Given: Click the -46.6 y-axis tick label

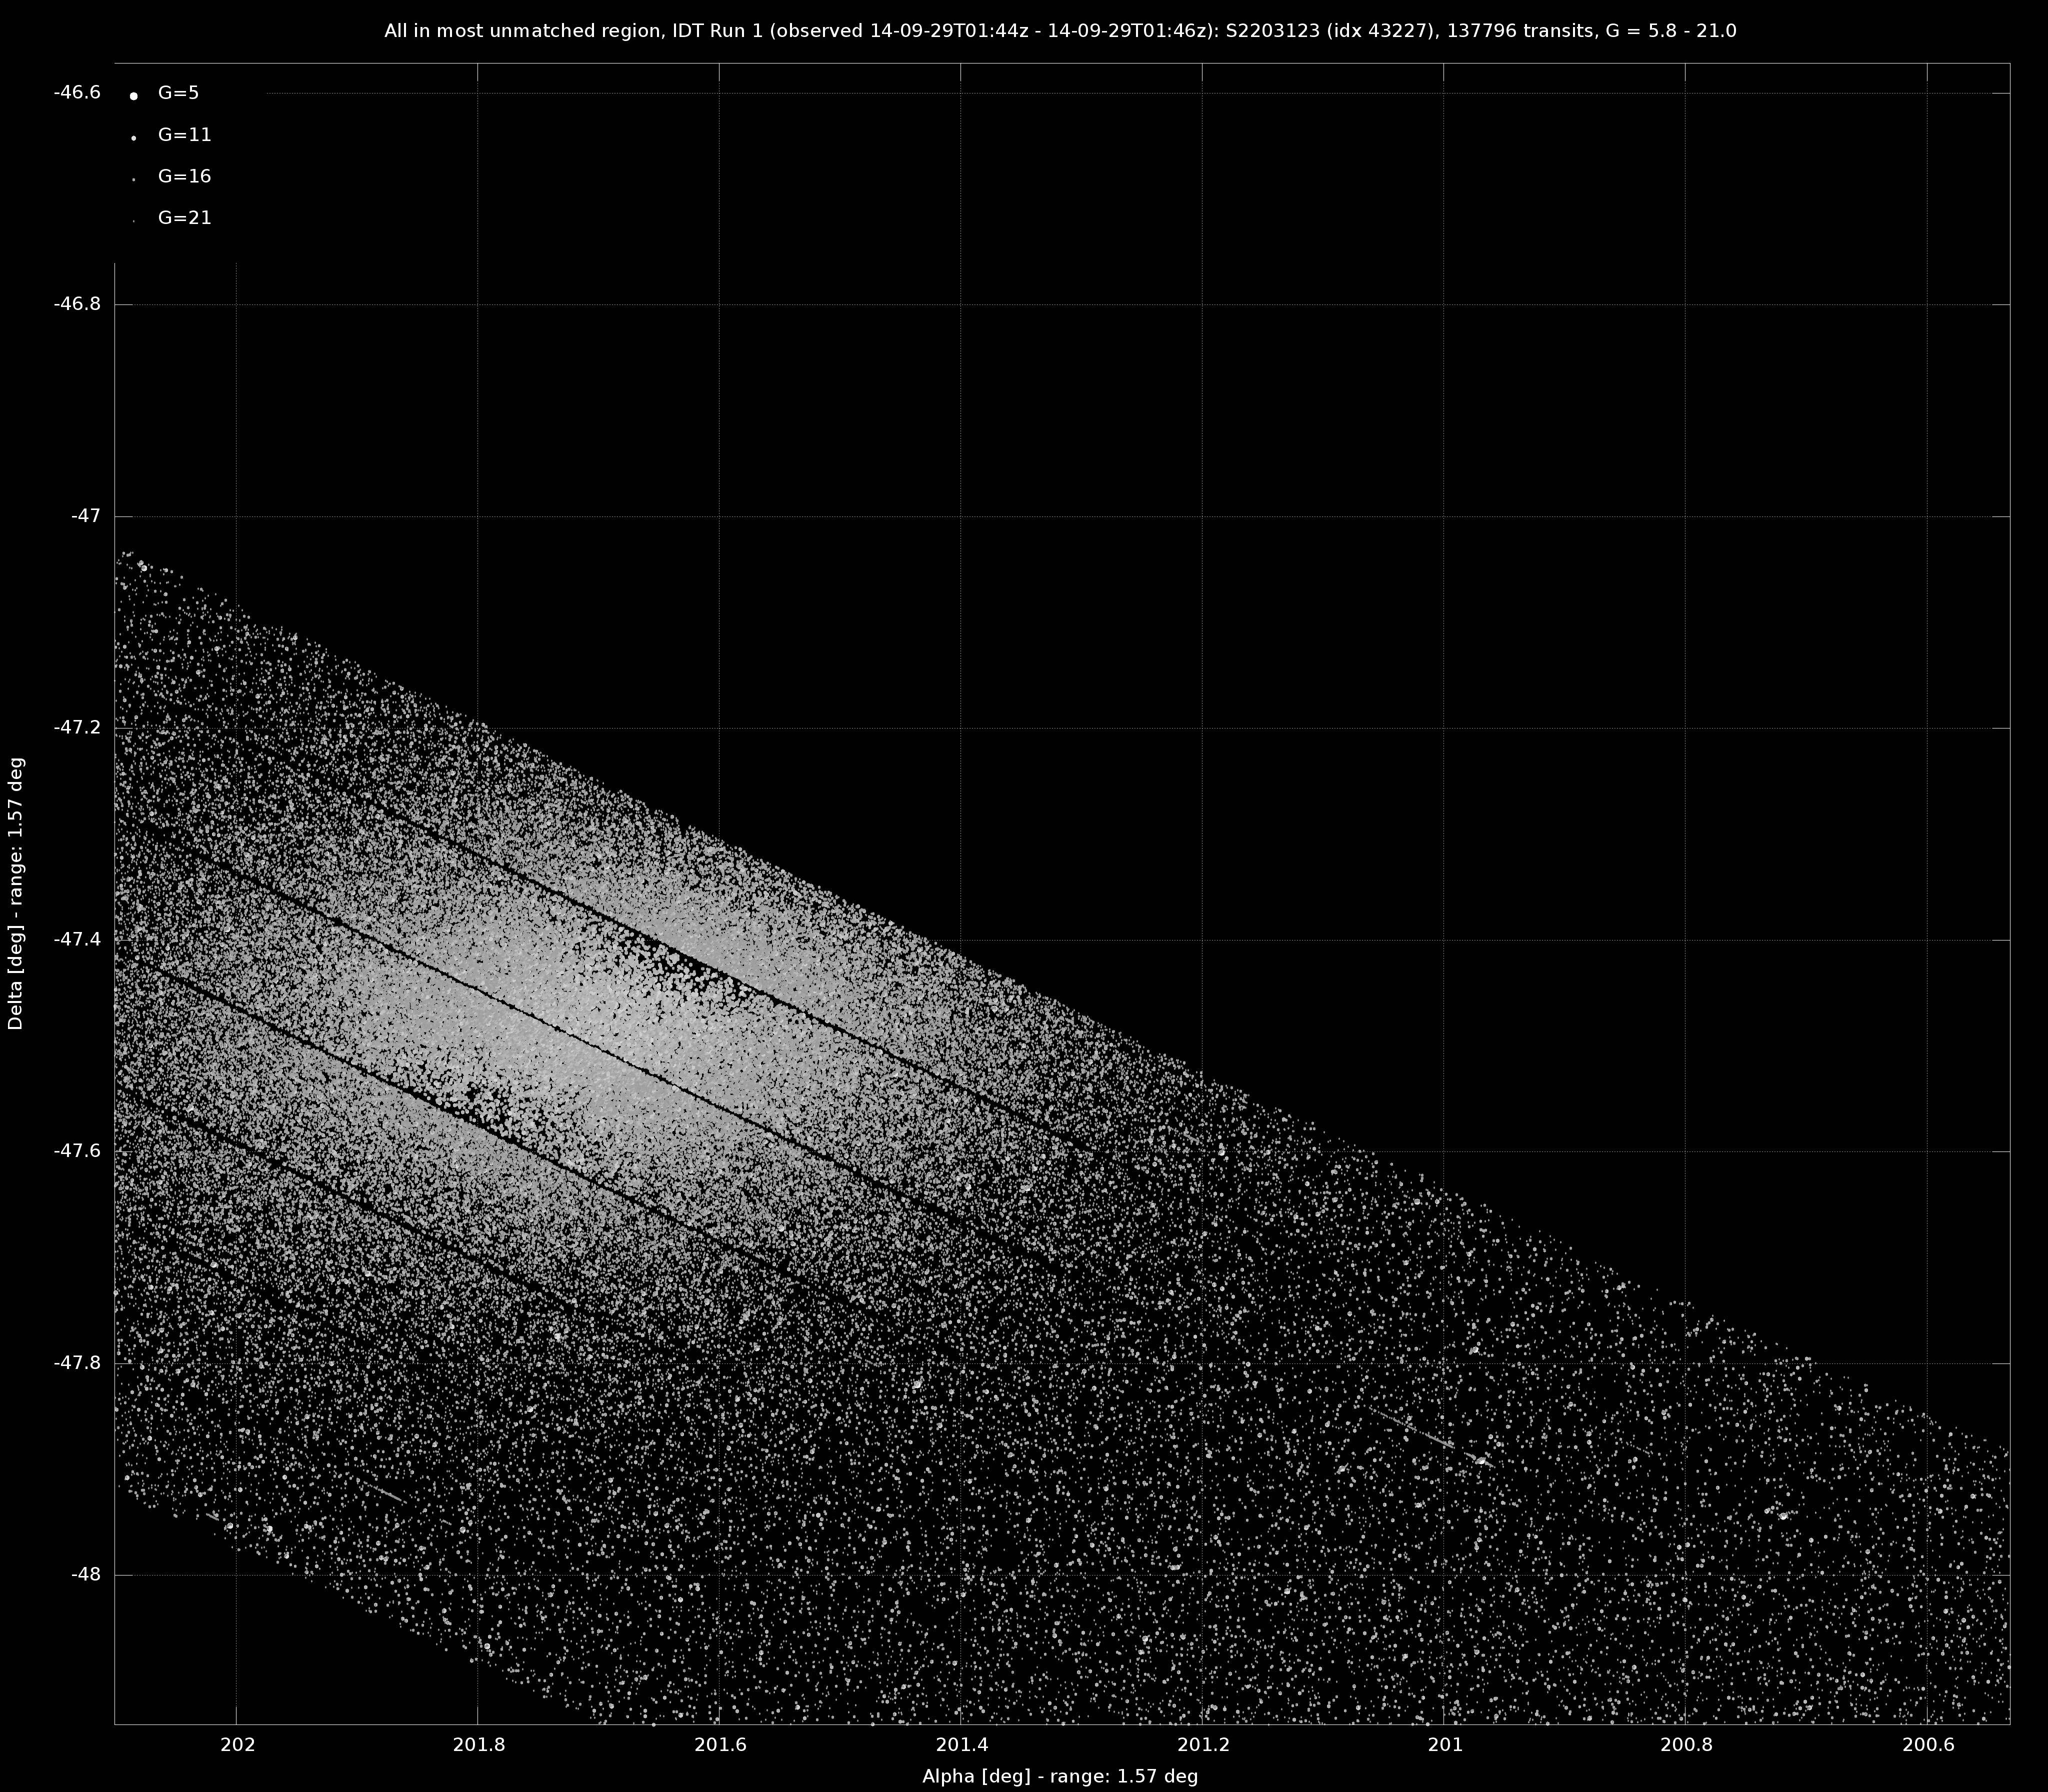Looking at the screenshot, I should click(77, 93).
